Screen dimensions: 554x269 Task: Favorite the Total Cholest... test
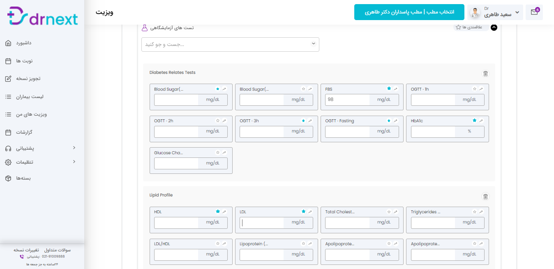click(x=389, y=212)
